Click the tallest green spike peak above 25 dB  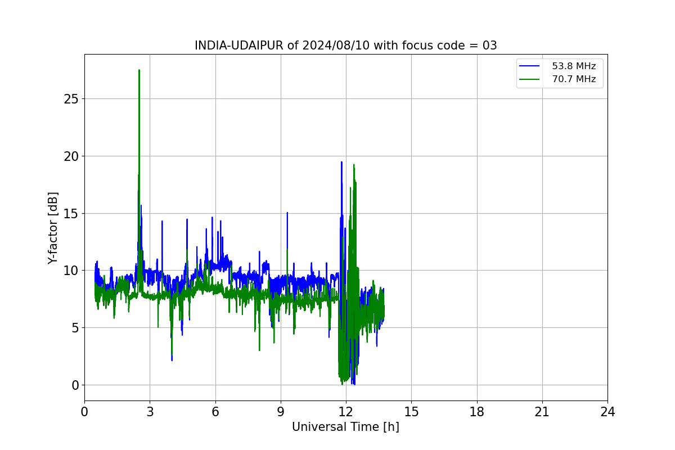[x=139, y=70]
